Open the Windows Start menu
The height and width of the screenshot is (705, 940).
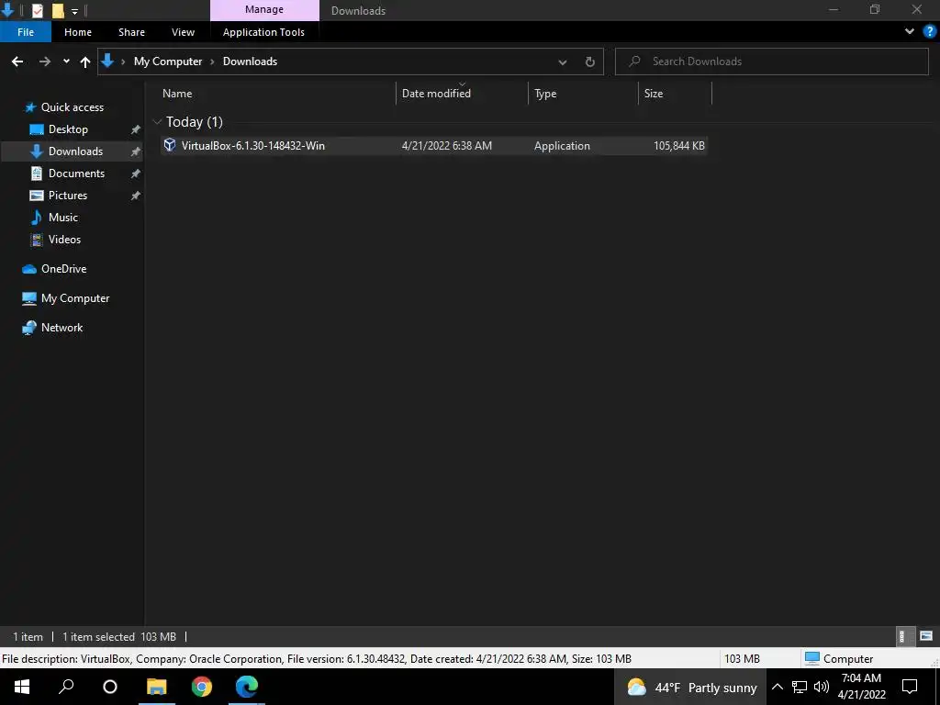pos(22,687)
